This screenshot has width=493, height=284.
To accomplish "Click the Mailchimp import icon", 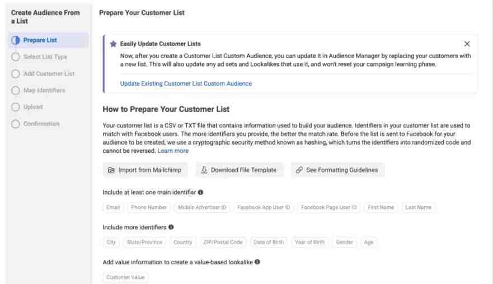I will 111,170.
